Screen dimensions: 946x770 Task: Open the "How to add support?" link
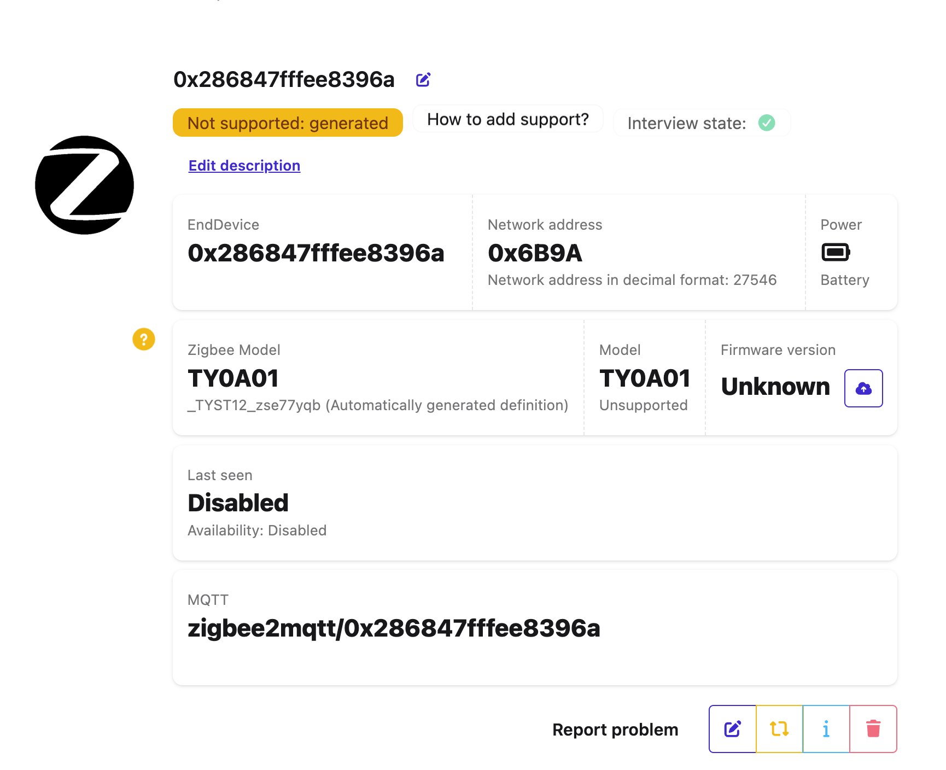tap(507, 119)
